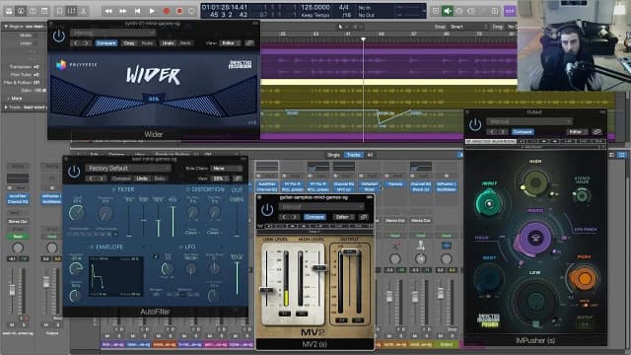Click the purple Master button in toolbar

point(510,11)
